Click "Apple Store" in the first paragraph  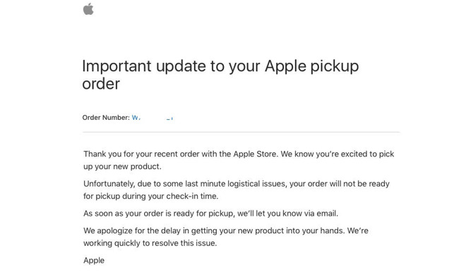[x=255, y=154]
